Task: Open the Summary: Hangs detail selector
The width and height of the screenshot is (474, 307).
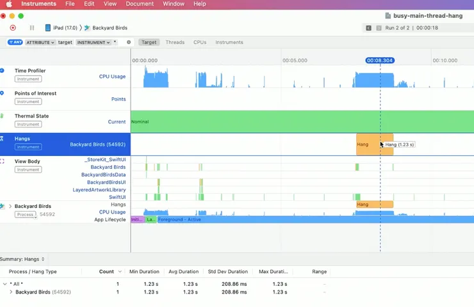Action: pyautogui.click(x=23, y=259)
